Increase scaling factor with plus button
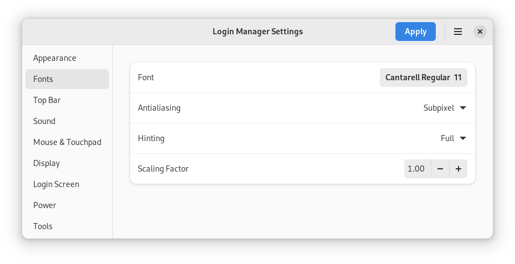This screenshot has height=264, width=515. (x=459, y=169)
